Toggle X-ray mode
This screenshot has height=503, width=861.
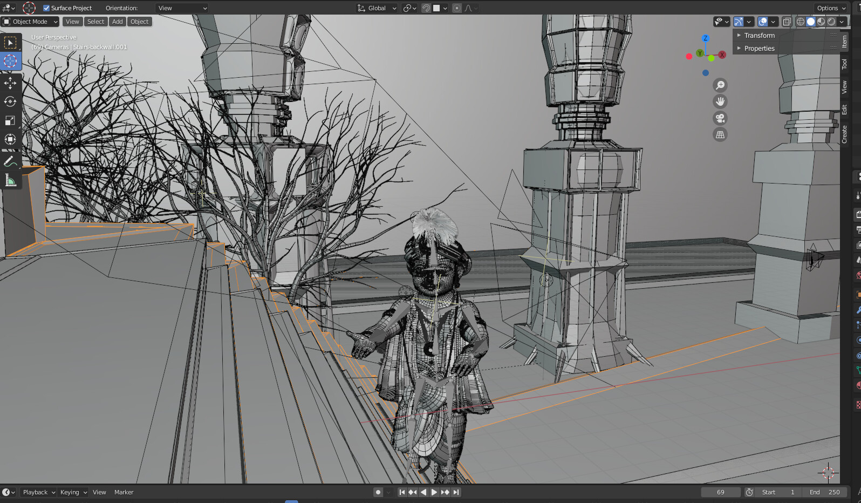(x=787, y=22)
